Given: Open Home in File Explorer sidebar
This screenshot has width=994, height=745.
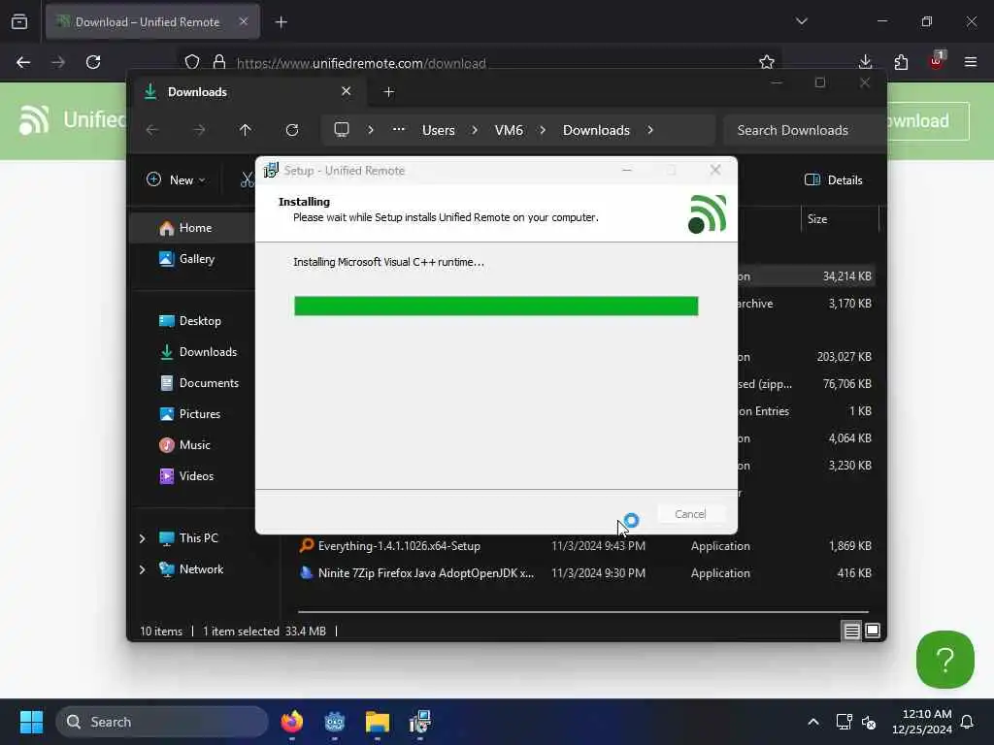Looking at the screenshot, I should pyautogui.click(x=193, y=228).
